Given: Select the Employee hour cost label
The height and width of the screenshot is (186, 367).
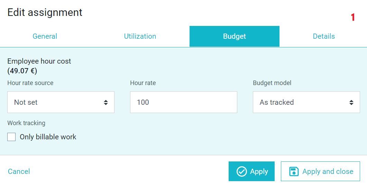Looking at the screenshot, I should pos(39,61).
